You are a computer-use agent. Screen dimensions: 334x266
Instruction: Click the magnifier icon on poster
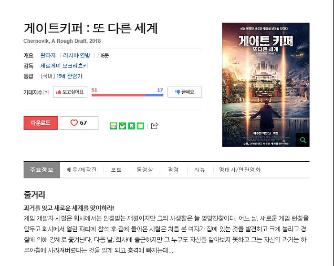pyautogui.click(x=303, y=140)
